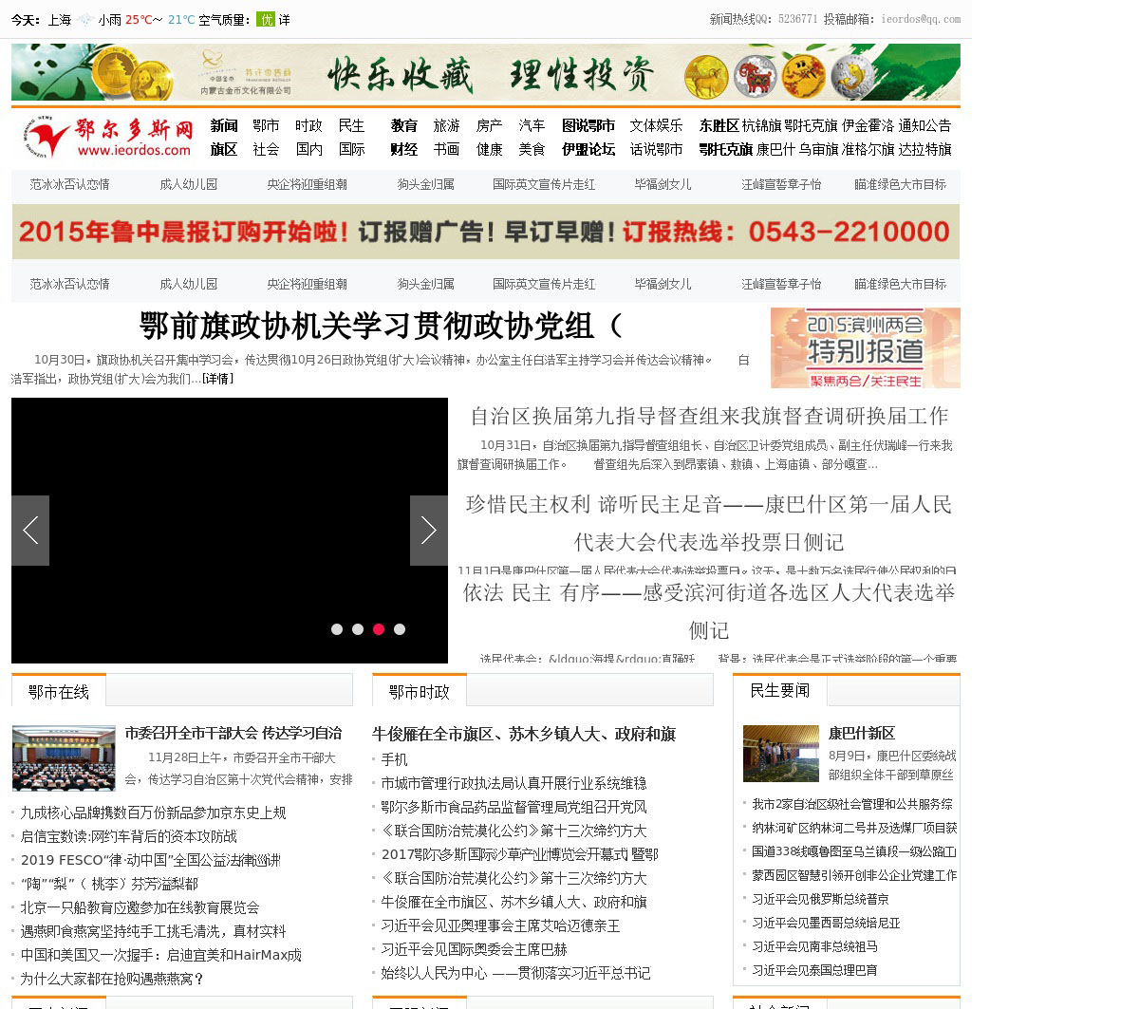This screenshot has height=1009, width=1139.
Task: Open 为什么大家都在抢购遇燕燕窝 item
Action: click(112, 979)
